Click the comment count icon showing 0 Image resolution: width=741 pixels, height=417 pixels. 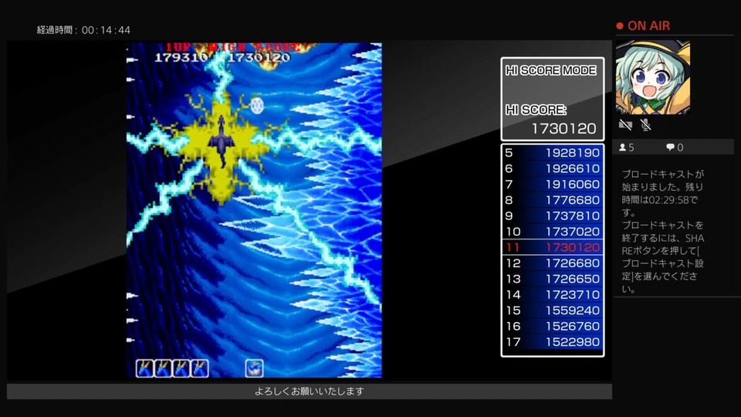point(670,147)
